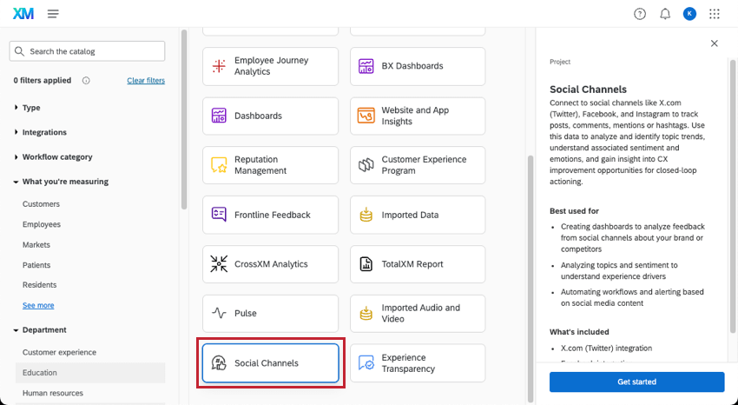Image resolution: width=738 pixels, height=405 pixels.
Task: Select the Education department filter
Action: pos(40,373)
